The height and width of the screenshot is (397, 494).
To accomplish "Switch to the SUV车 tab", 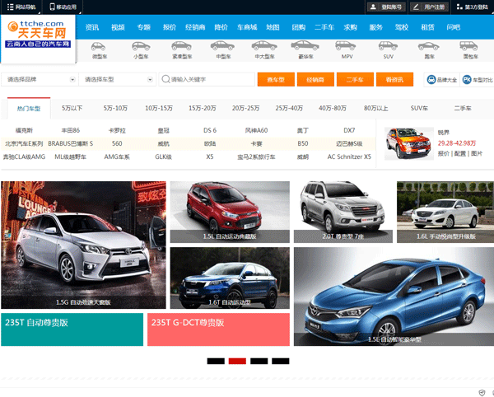I will [419, 109].
